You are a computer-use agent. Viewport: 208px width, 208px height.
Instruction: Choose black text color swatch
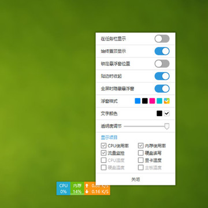(159, 114)
